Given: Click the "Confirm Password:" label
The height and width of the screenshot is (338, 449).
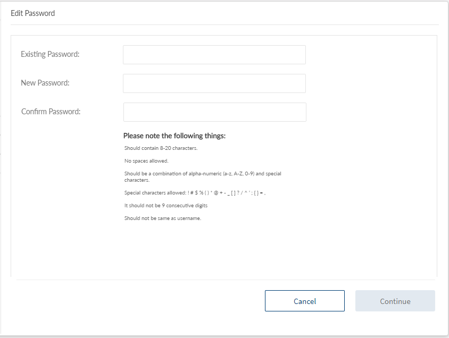Looking at the screenshot, I should pos(51,112).
